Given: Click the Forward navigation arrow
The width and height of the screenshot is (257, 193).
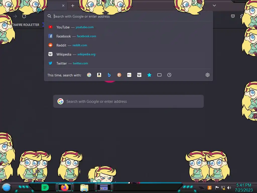Looking at the screenshot, I should pos(15,16).
